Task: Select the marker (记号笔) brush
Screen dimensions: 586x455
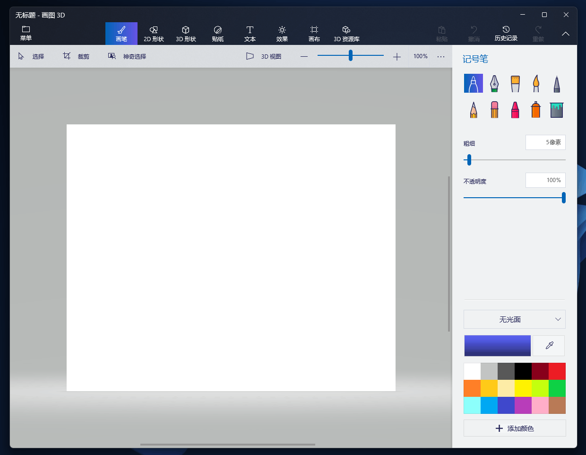Action: pyautogui.click(x=474, y=83)
